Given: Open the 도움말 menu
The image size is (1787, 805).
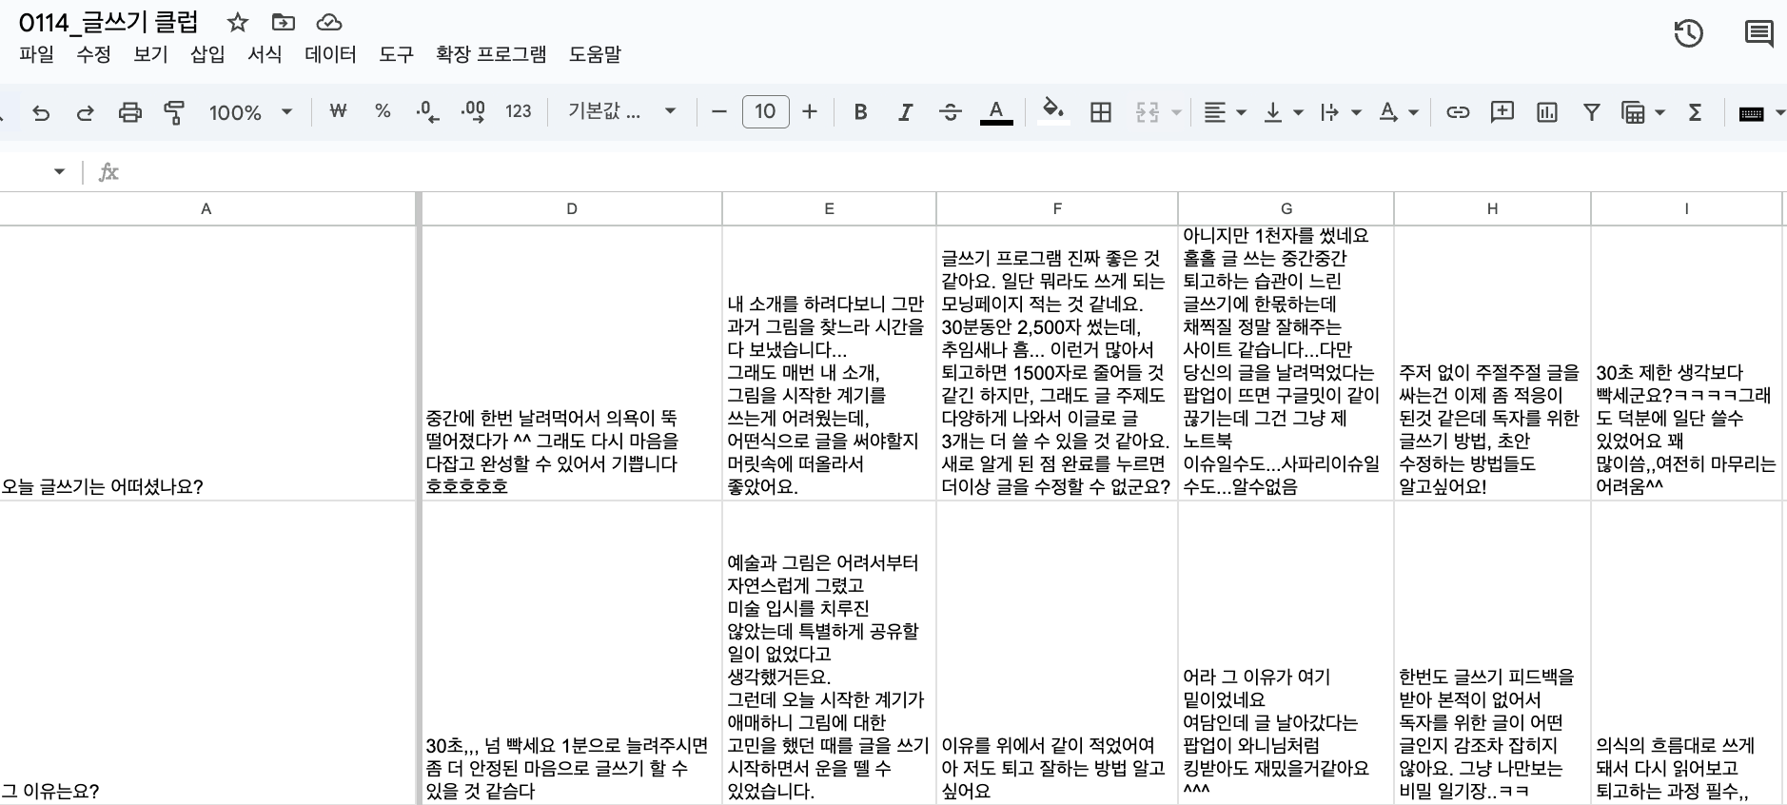Looking at the screenshot, I should tap(595, 54).
